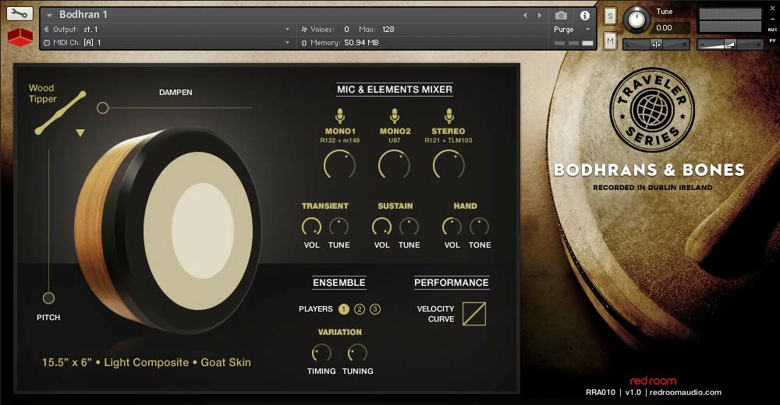Viewport: 780px width, 405px height.
Task: Open the tipper selection dropdown triangle
Action: [80, 133]
